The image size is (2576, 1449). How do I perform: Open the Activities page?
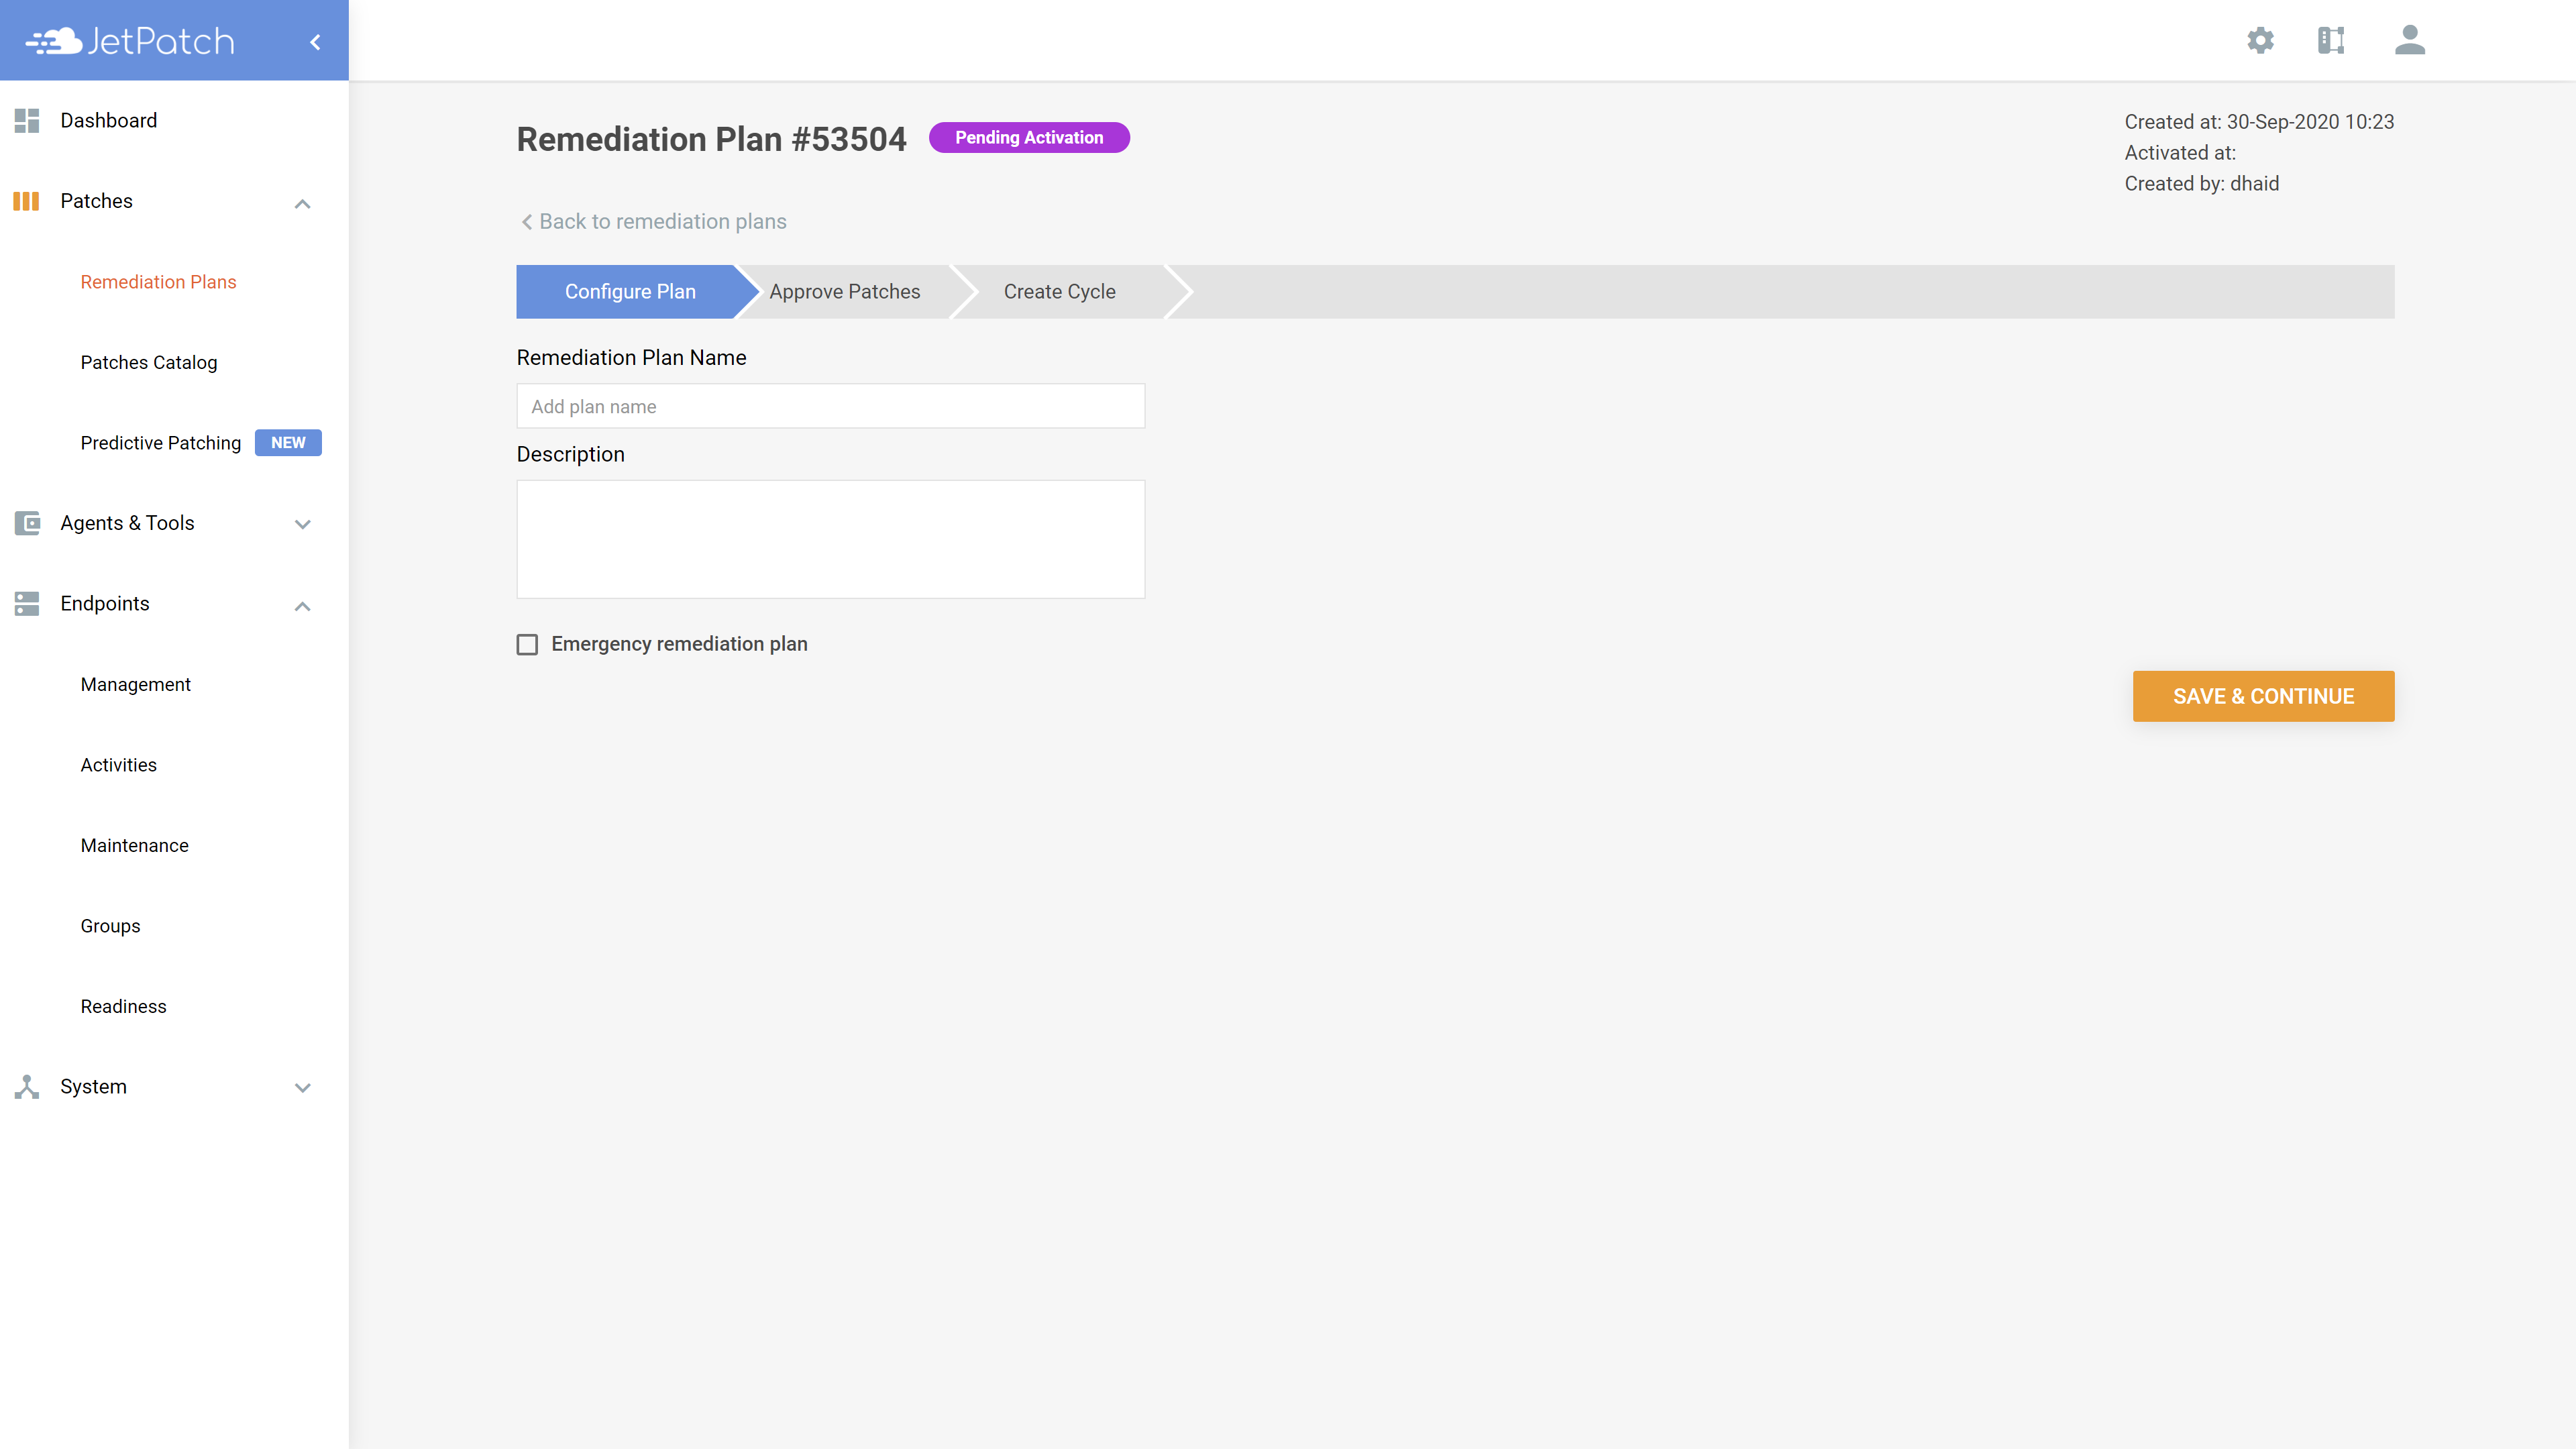[118, 765]
